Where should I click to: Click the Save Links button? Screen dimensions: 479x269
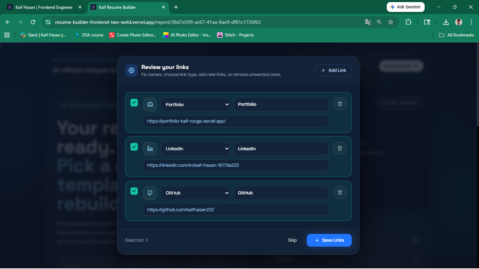329,240
